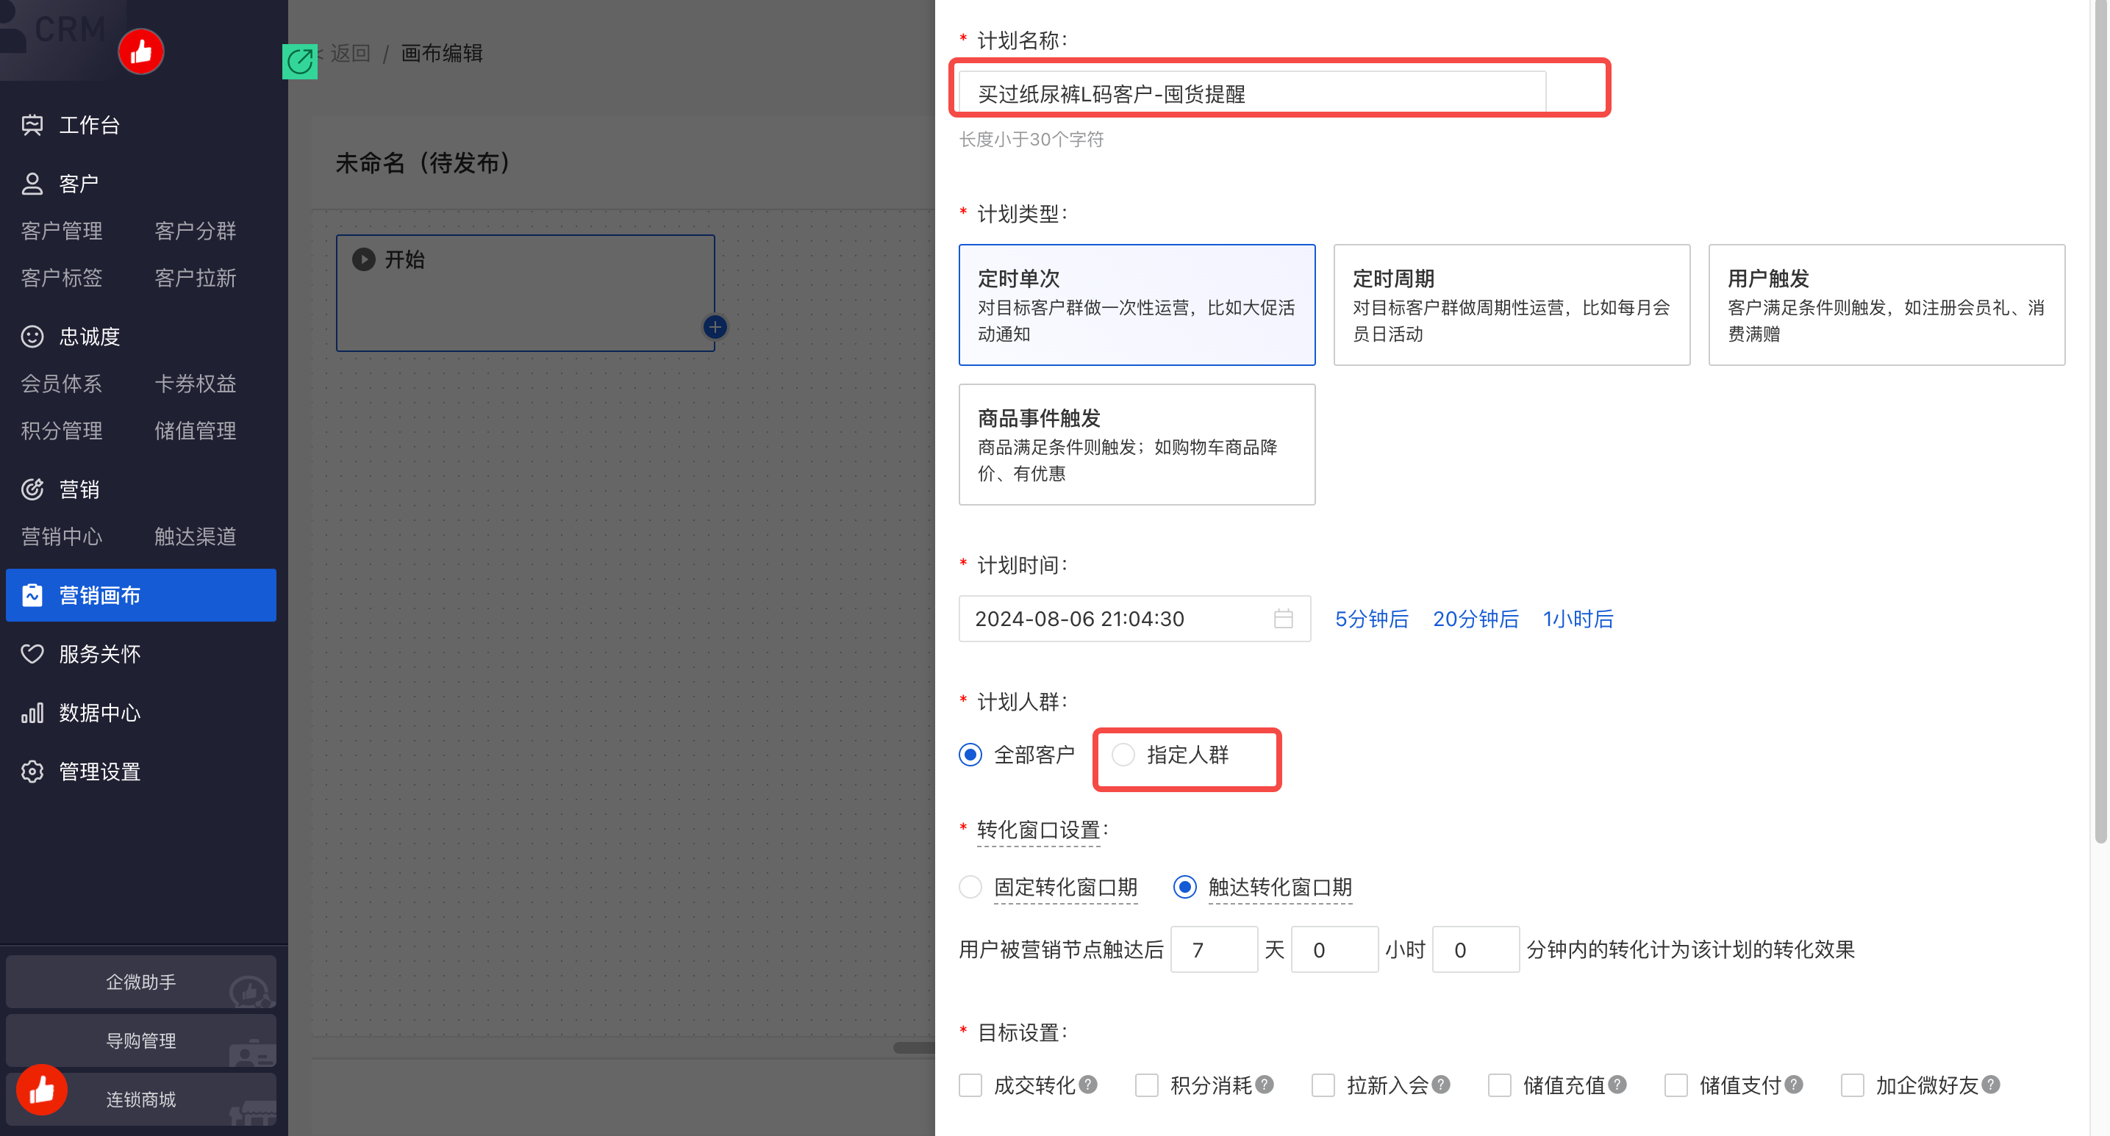Click the 服务关怀 heart icon
2110x1136 pixels.
point(32,654)
